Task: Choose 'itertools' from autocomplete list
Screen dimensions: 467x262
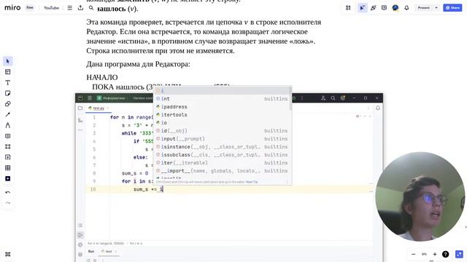Action: (x=222, y=115)
